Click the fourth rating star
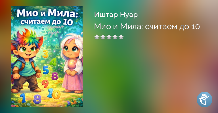 [x=115, y=37]
